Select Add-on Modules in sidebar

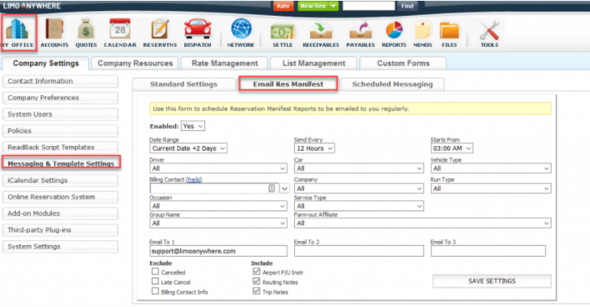click(61, 214)
